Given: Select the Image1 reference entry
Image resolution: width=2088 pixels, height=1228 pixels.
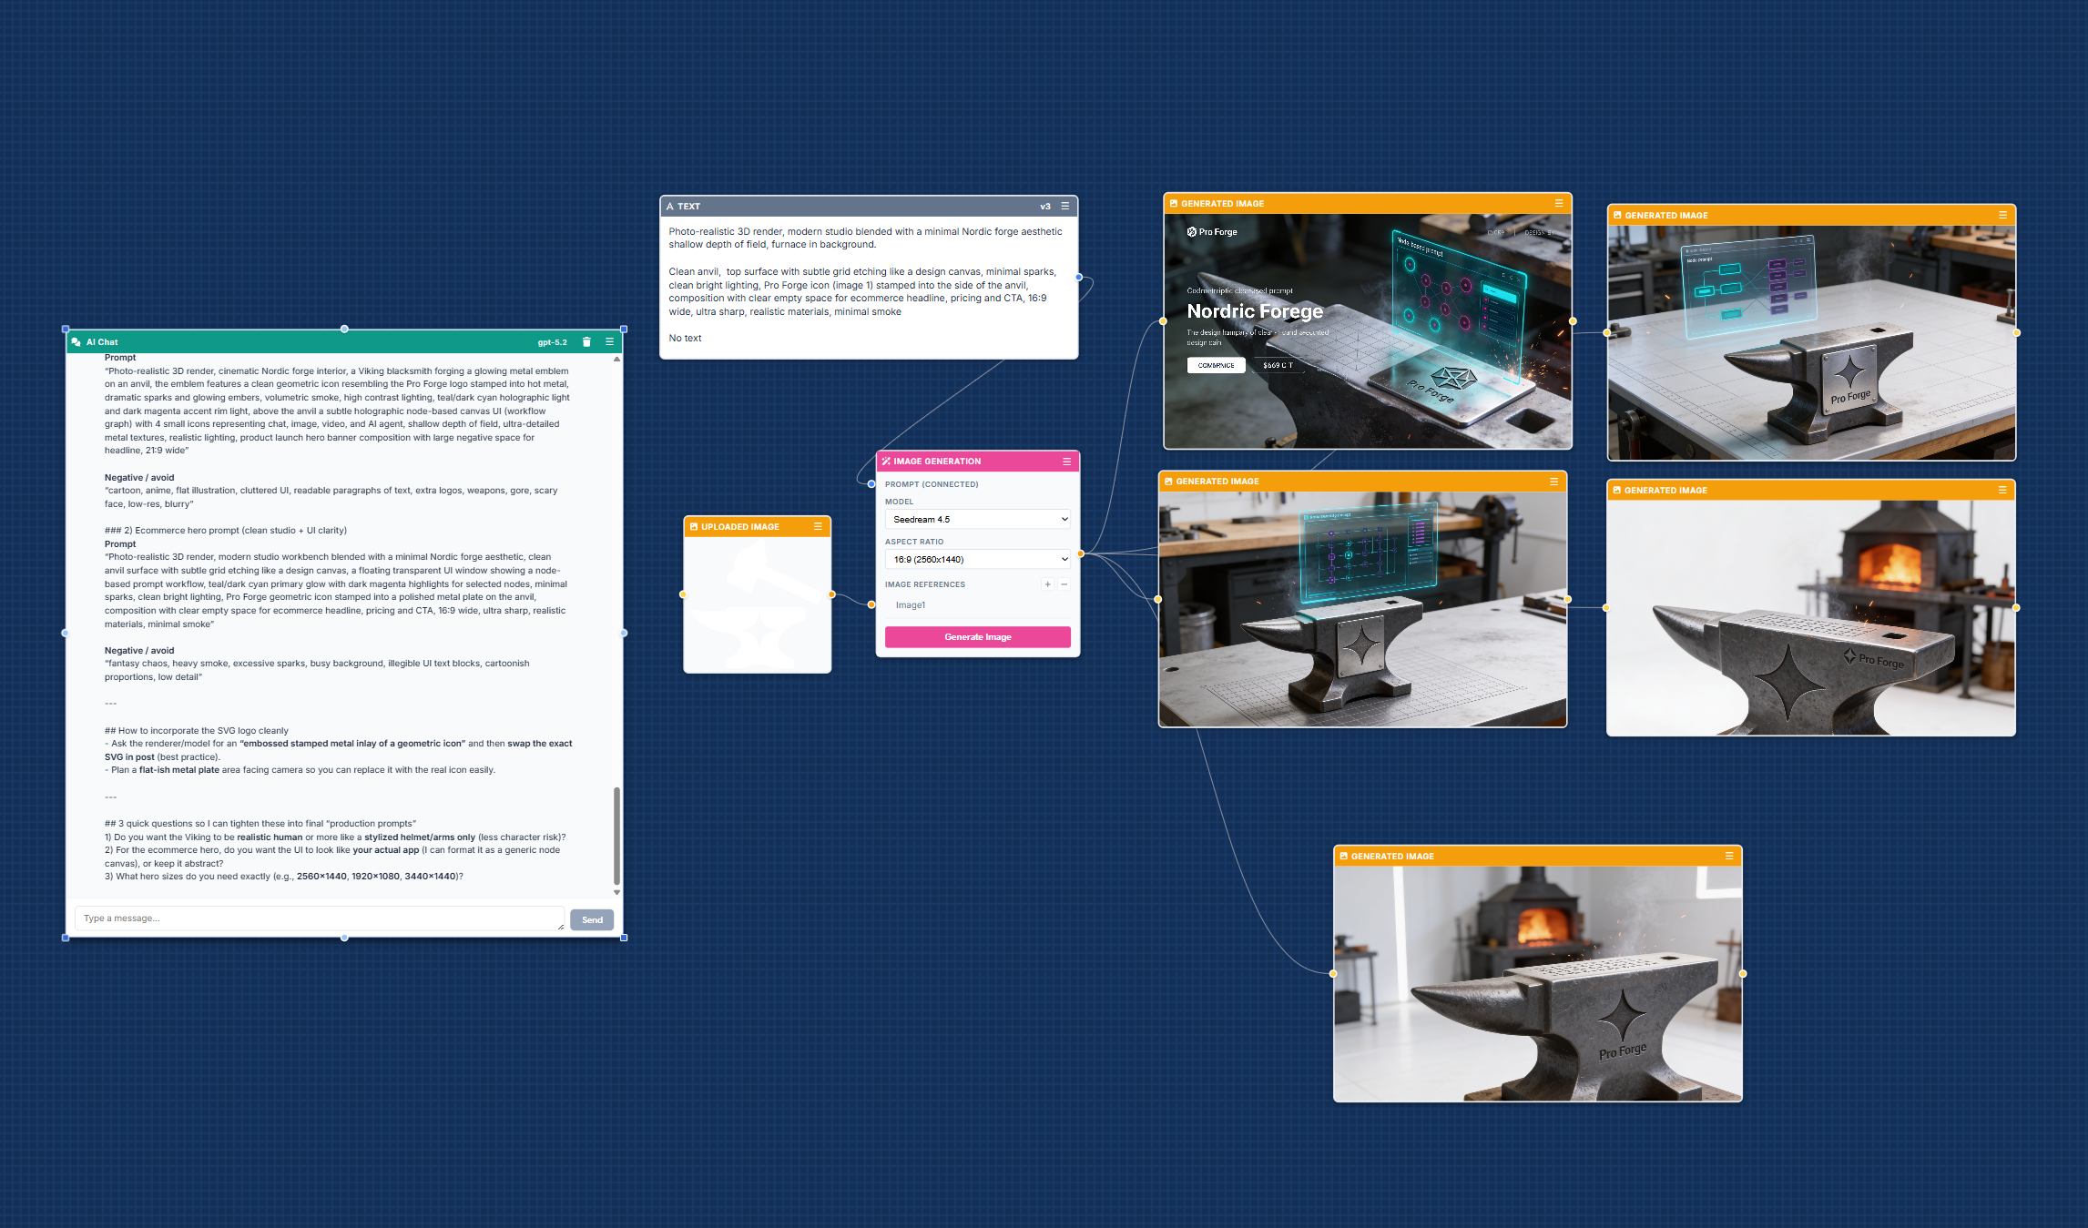Looking at the screenshot, I should click(x=912, y=604).
